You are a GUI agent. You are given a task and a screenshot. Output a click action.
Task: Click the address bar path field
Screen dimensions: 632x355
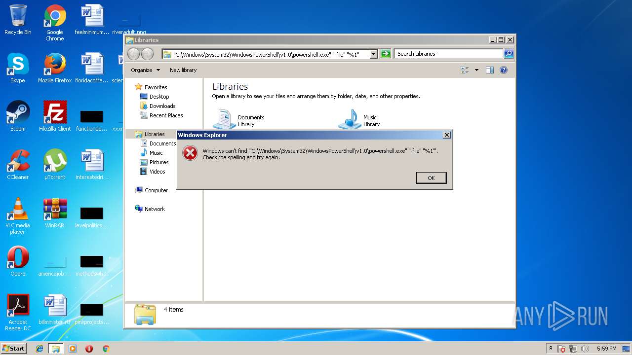pos(266,54)
